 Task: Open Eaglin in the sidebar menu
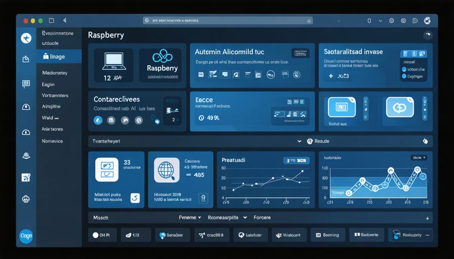pyautogui.click(x=48, y=85)
